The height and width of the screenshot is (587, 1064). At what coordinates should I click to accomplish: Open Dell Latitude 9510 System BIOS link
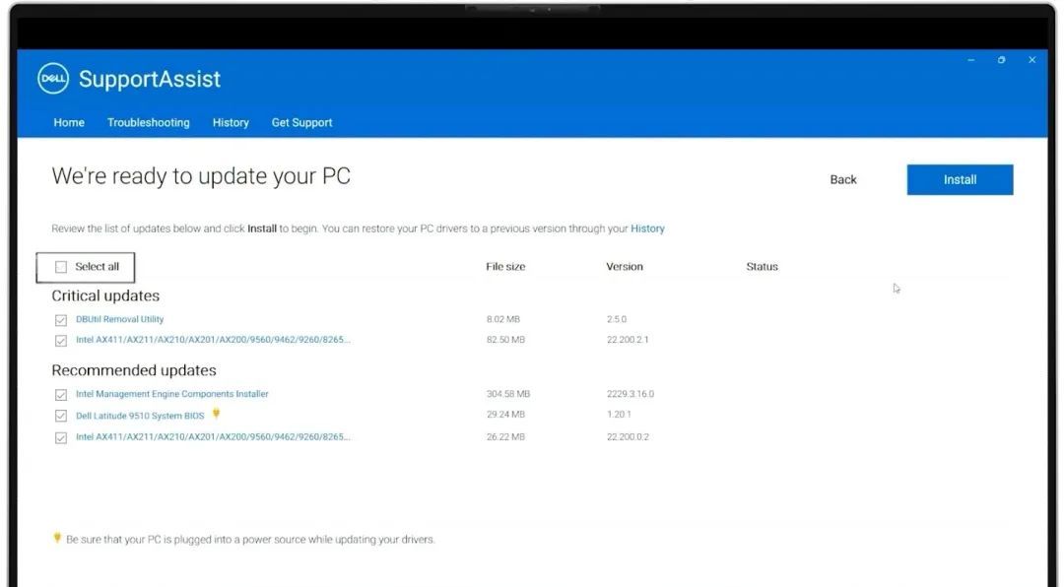point(140,416)
